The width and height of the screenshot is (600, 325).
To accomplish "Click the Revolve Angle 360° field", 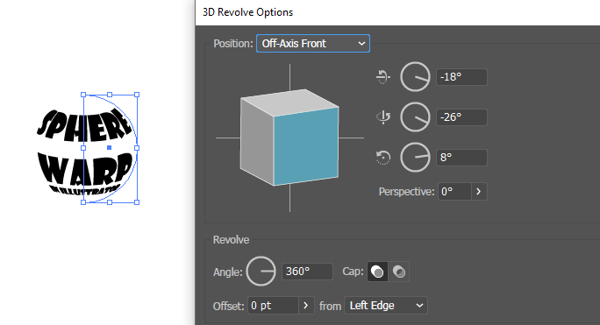I will coord(307,272).
